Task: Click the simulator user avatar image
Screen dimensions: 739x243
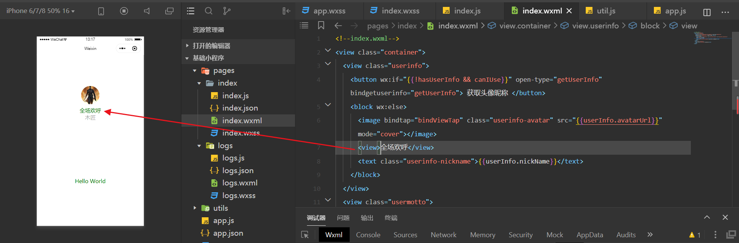Action: pos(90,95)
